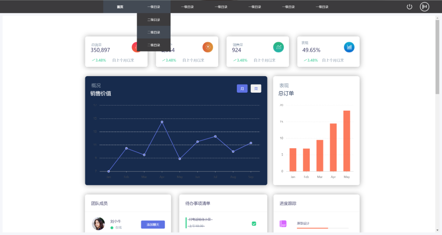
Task: Uncheck the green to-do checkbox
Action: (x=254, y=224)
